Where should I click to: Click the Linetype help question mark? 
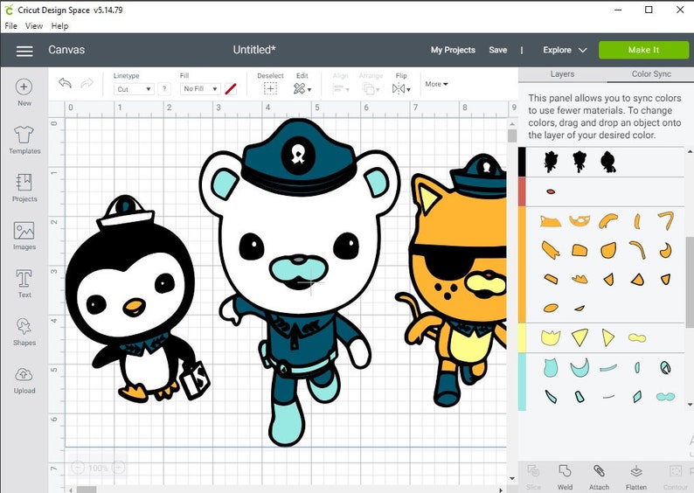164,89
